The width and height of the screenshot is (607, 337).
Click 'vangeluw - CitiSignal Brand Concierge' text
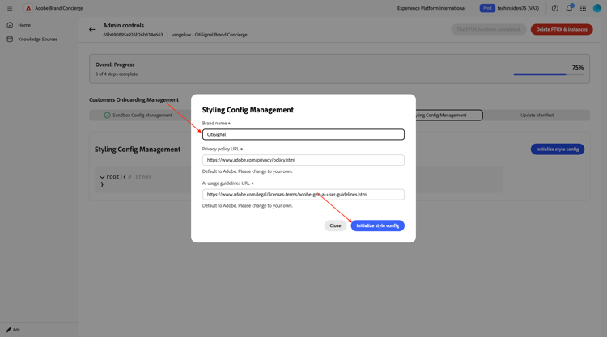[x=209, y=35]
